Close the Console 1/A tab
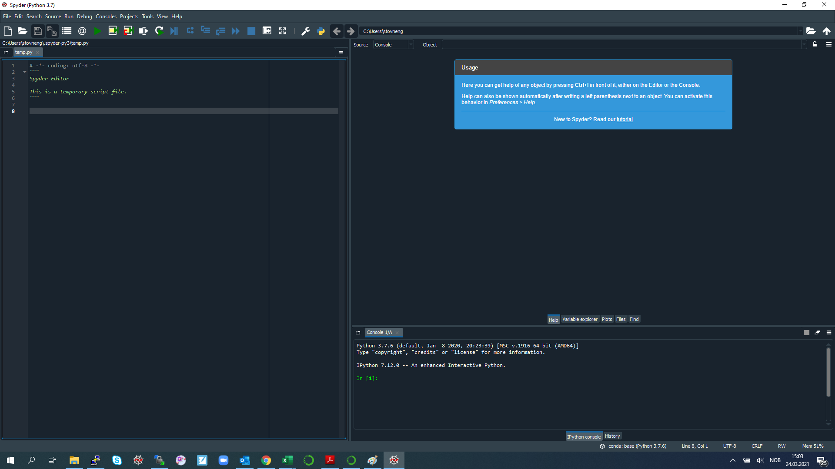This screenshot has width=835, height=469. click(397, 333)
